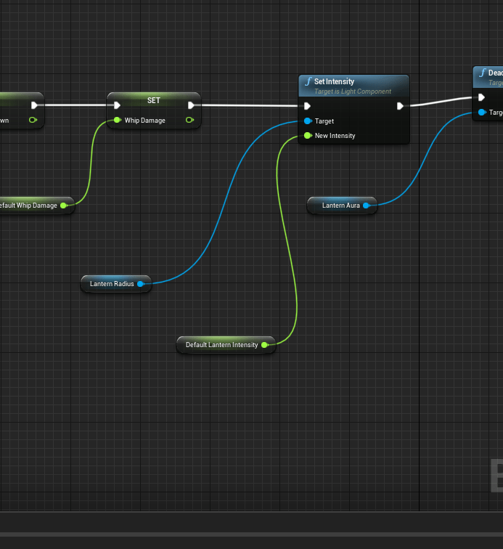Select the Default Lantern Intensity variable node
Image resolution: width=503 pixels, height=549 pixels.
click(x=221, y=345)
